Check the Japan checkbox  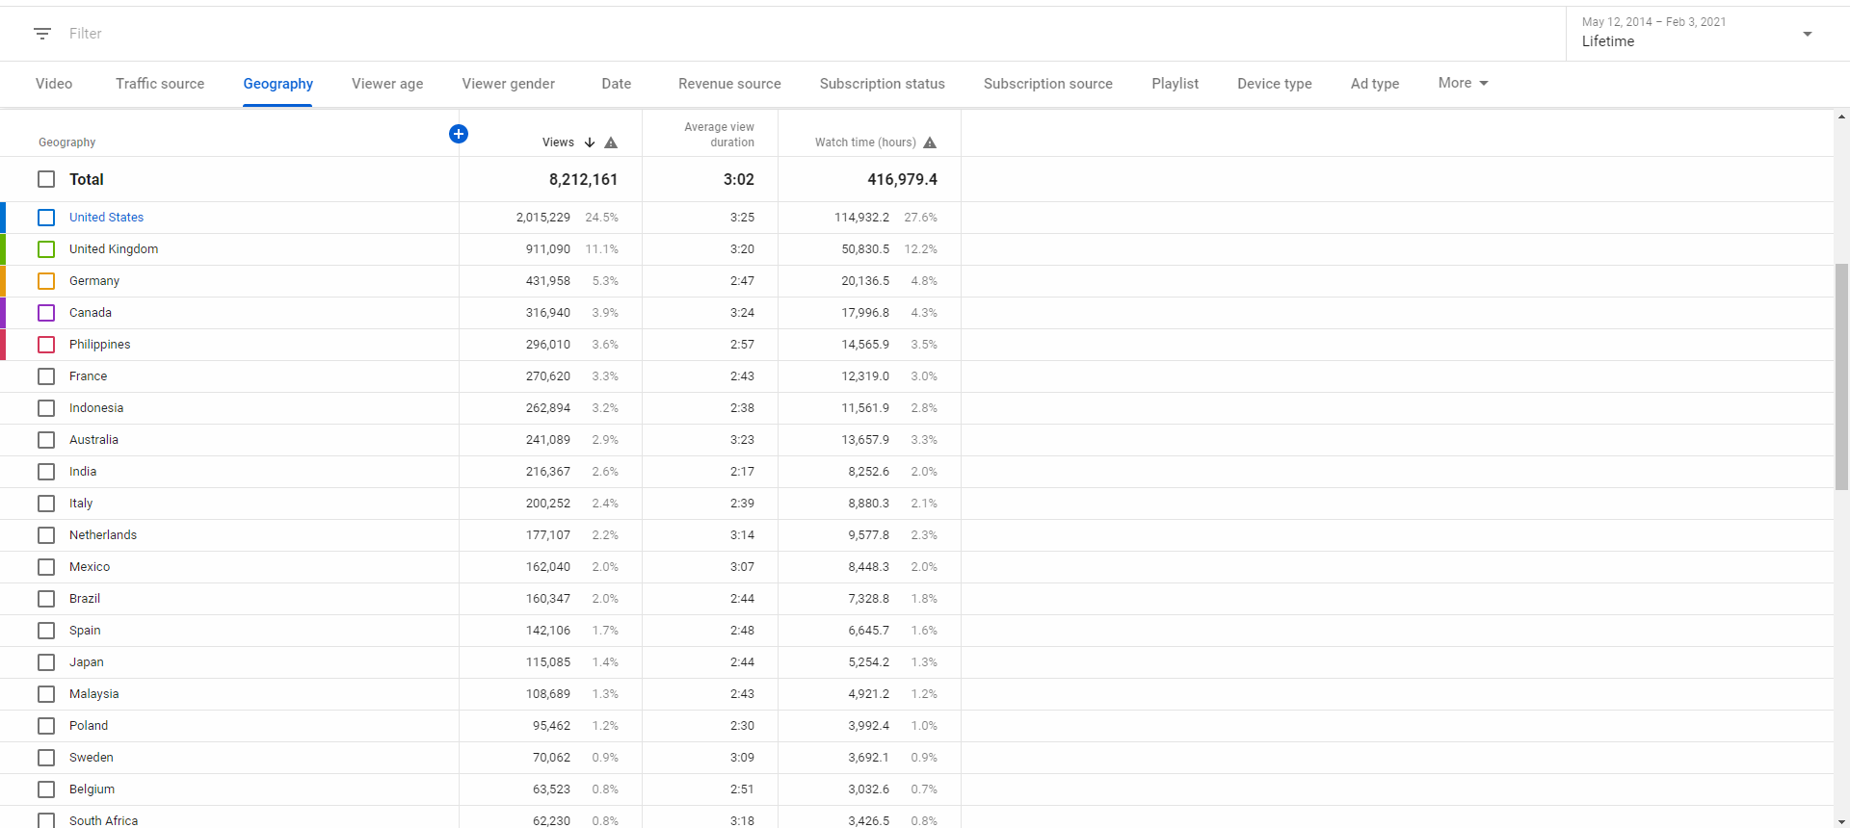(46, 662)
